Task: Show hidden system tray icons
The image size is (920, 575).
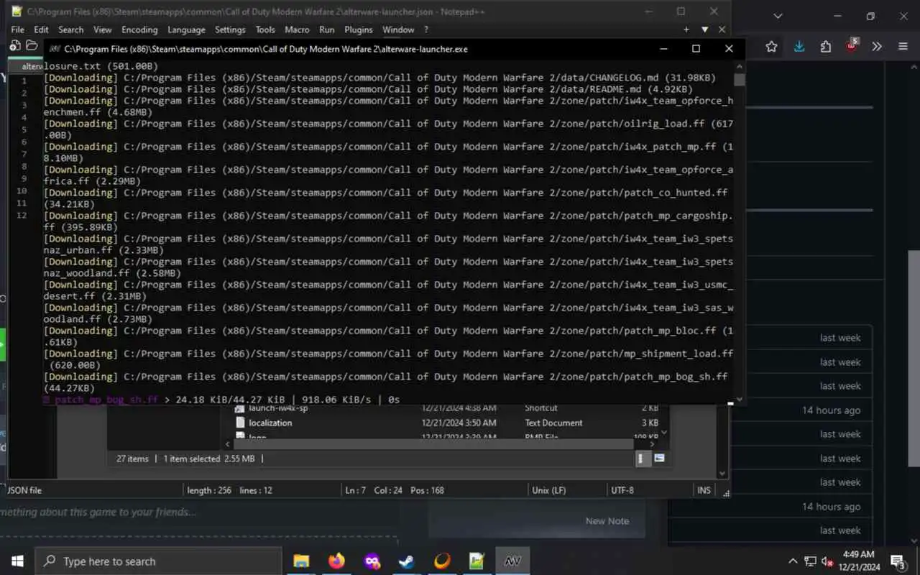Action: click(x=793, y=561)
